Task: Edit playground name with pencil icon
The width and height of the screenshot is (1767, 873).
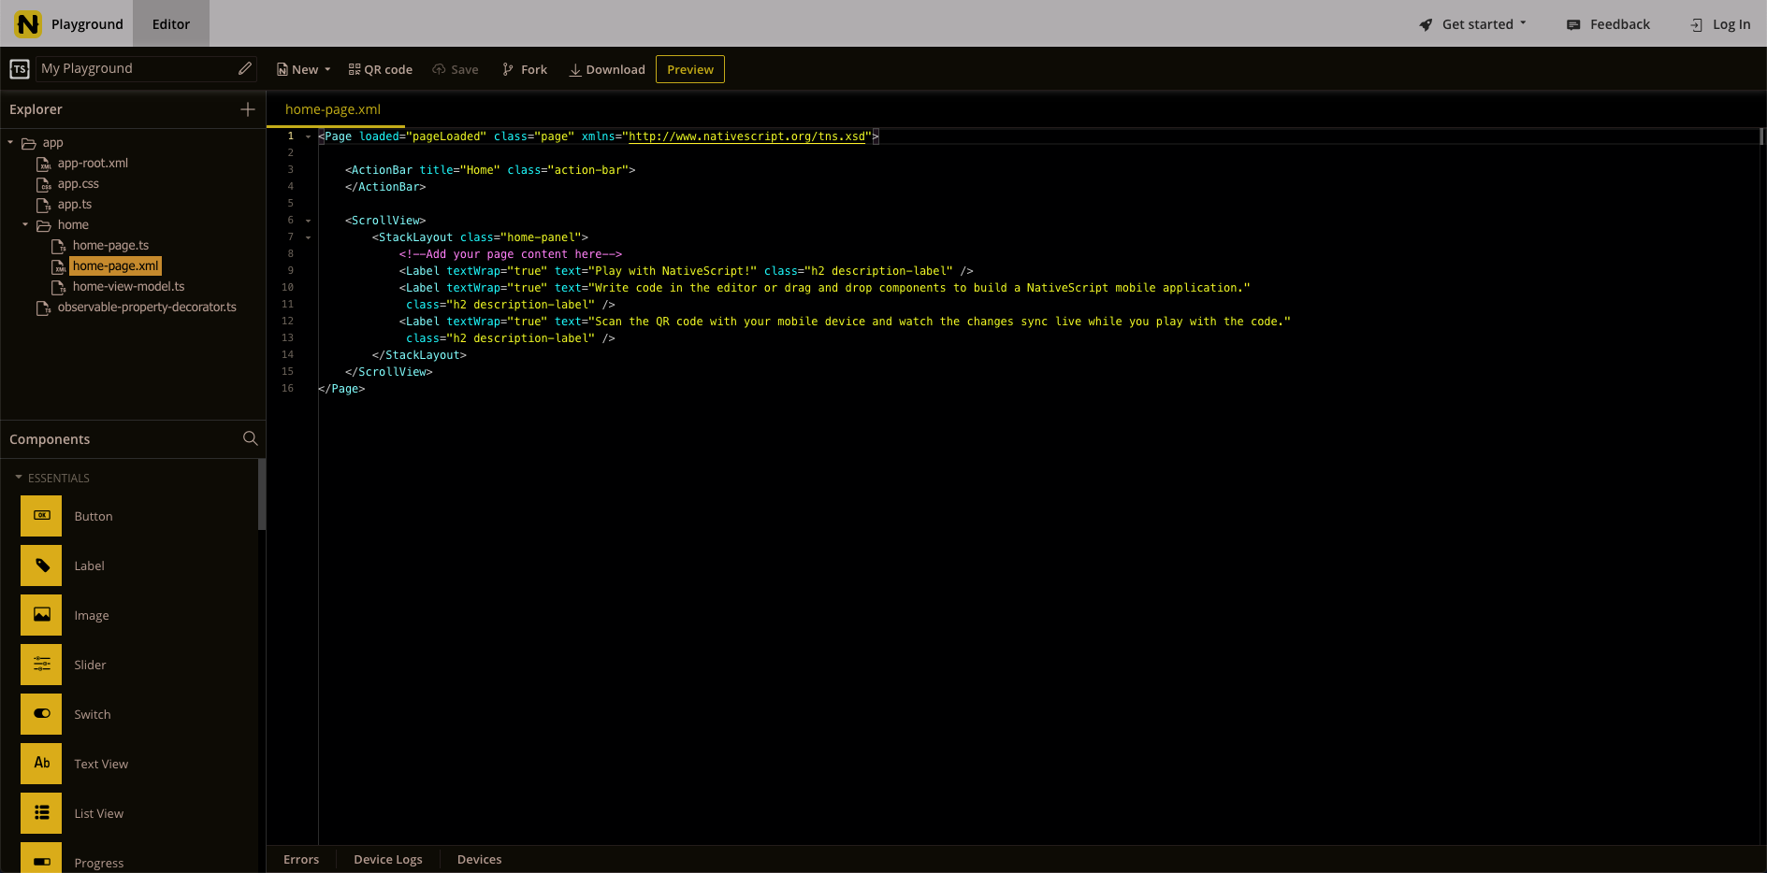Action: pyautogui.click(x=245, y=68)
